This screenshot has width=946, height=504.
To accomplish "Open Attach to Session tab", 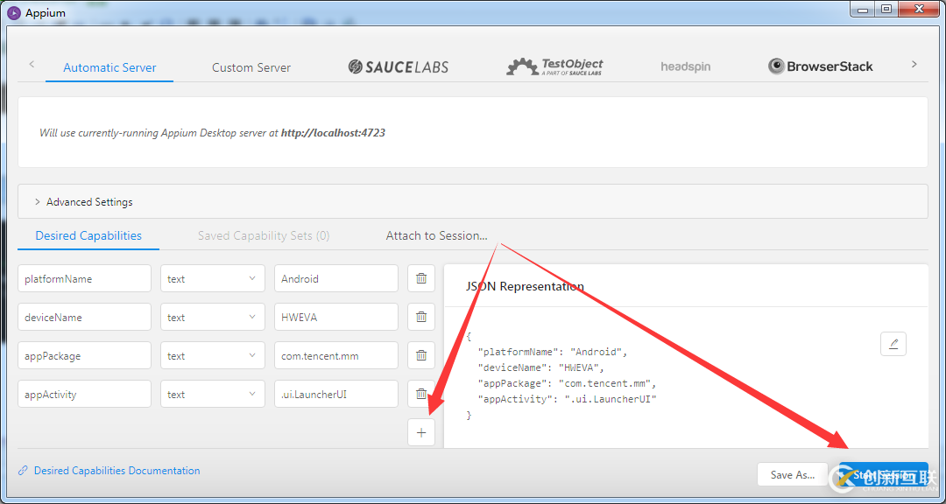I will tap(437, 235).
